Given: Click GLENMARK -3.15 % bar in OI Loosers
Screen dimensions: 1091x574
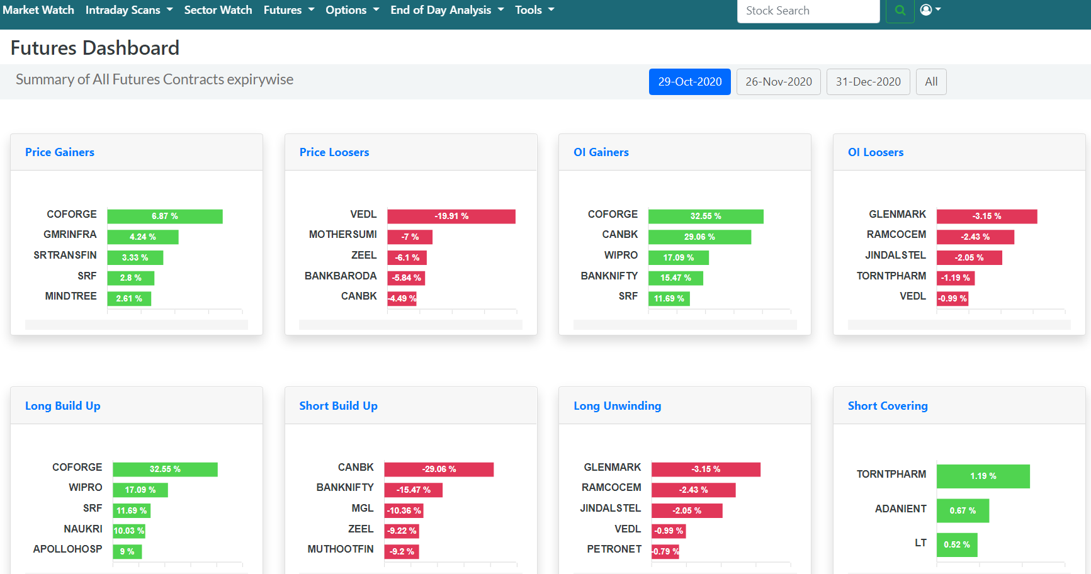Looking at the screenshot, I should point(987,217).
